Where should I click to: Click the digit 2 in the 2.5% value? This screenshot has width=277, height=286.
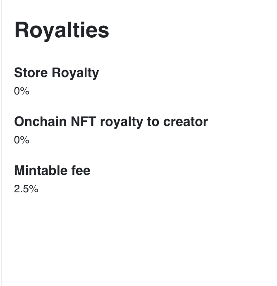[x=17, y=189]
